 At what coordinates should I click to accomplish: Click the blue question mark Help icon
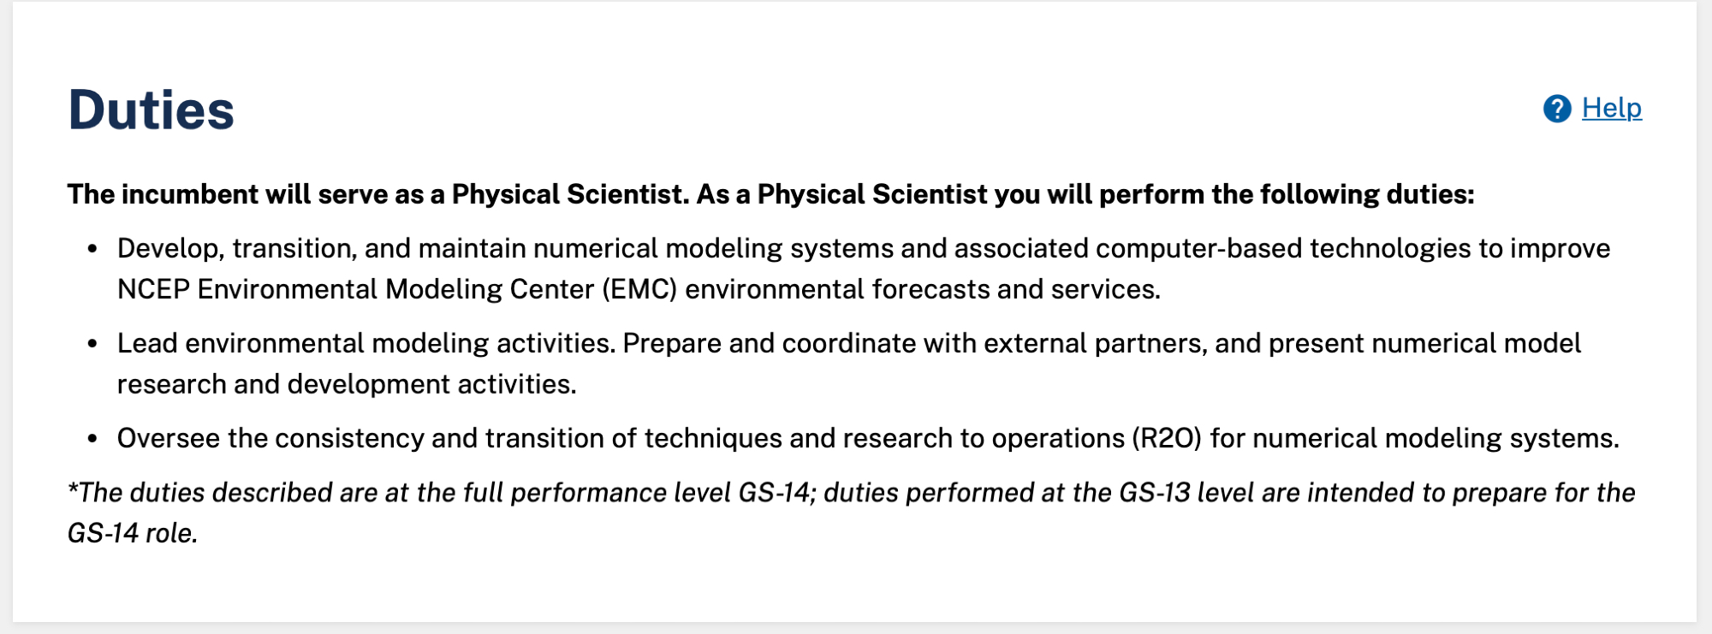click(1557, 109)
